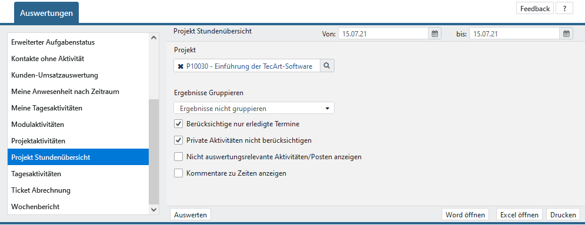This screenshot has width=585, height=225.
Task: Click the Von date input field
Action: (383, 34)
